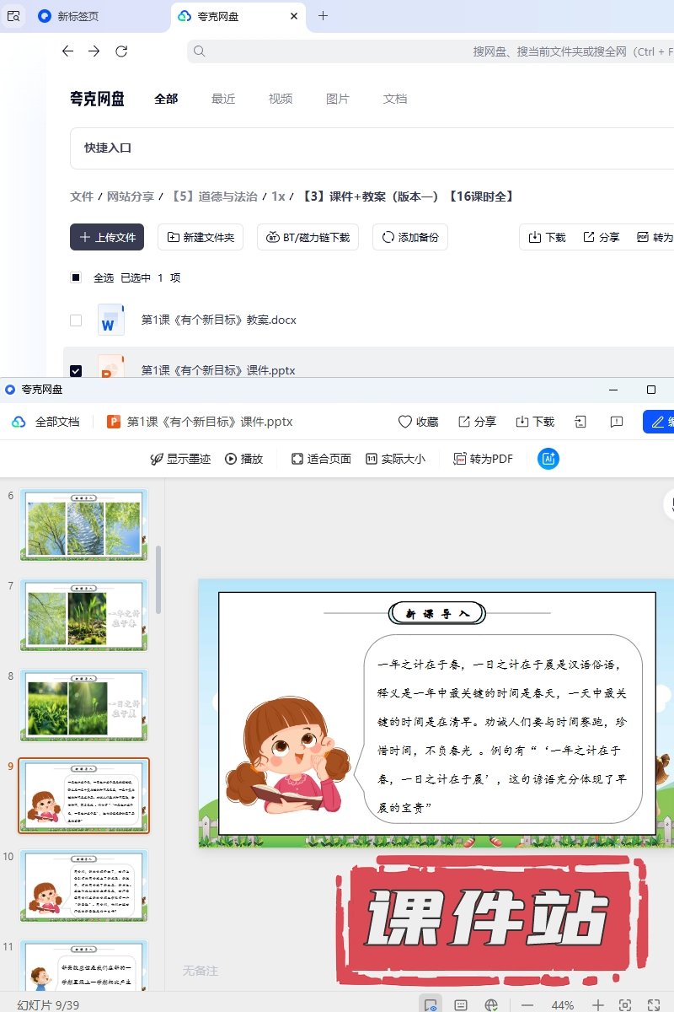Click the 上传文件 upload button
Viewport: 674px width, 1012px height.
pos(107,238)
